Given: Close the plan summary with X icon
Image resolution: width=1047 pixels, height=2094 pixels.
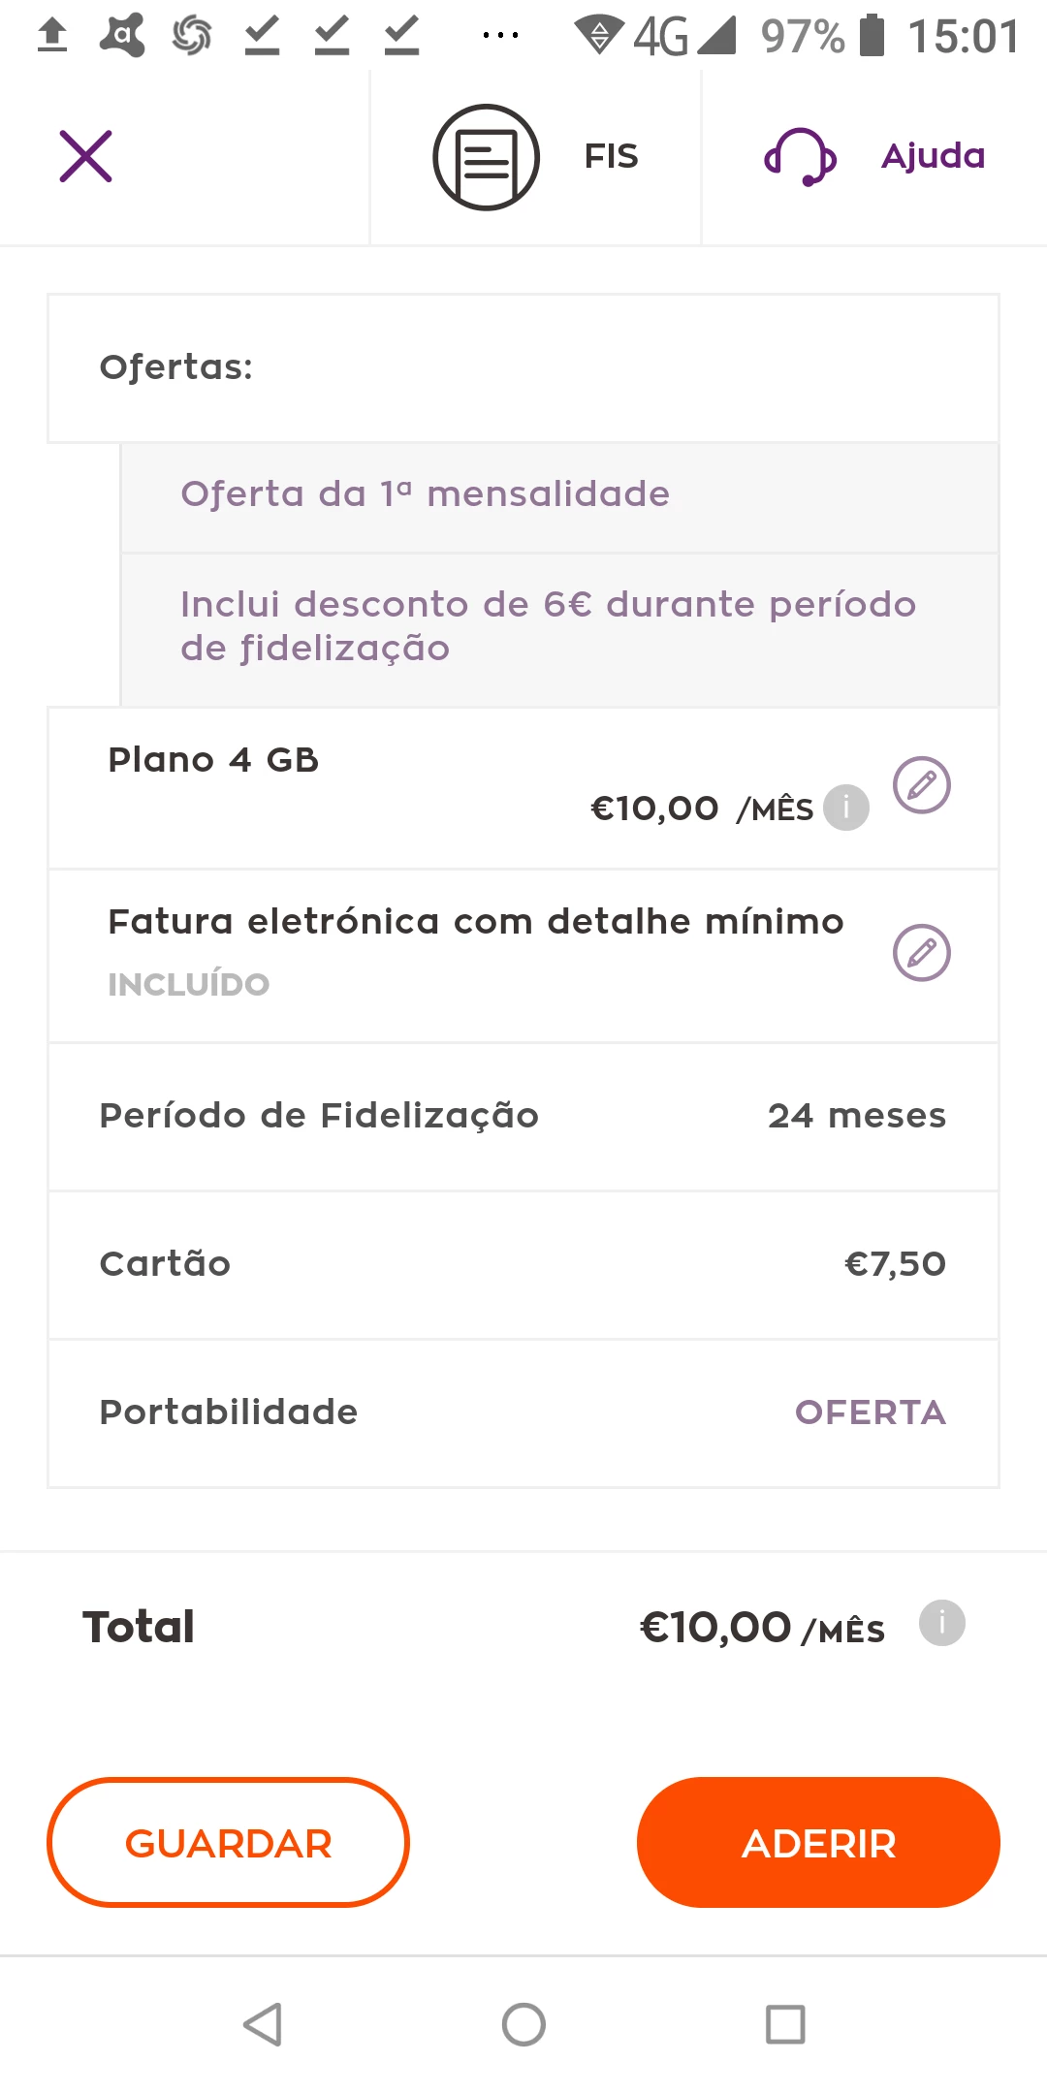Looking at the screenshot, I should tap(85, 156).
